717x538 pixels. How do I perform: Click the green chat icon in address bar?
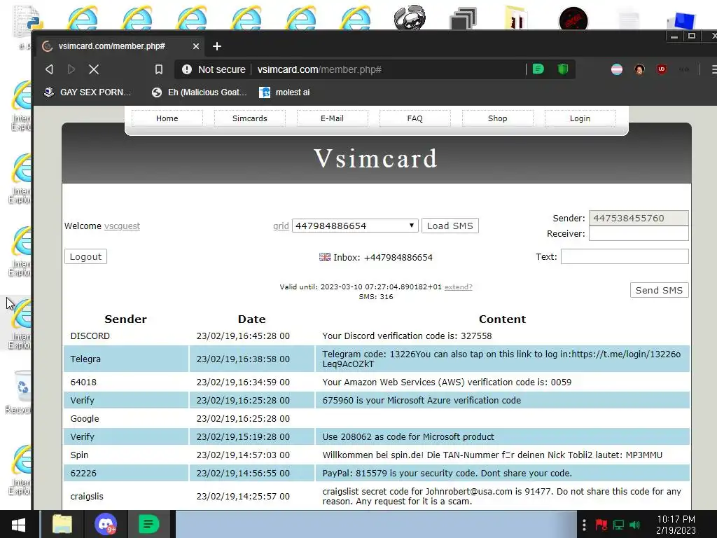tap(538, 69)
